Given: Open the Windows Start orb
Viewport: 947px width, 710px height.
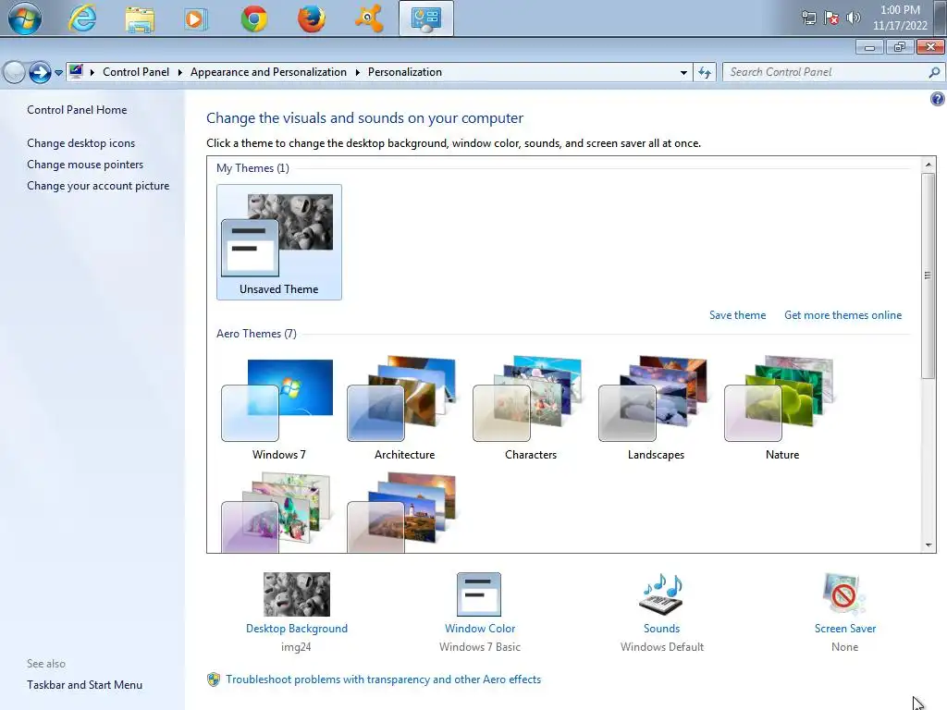Looking at the screenshot, I should 25,18.
